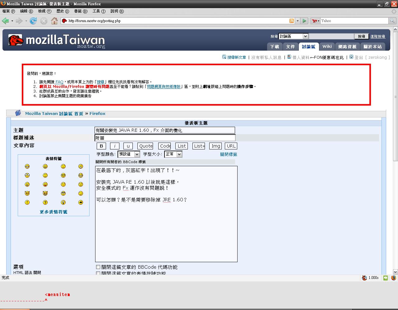Viewport: 398px width, 310px height.
Task: Click the page vertical scrollbar down arrow
Action: coord(395,271)
